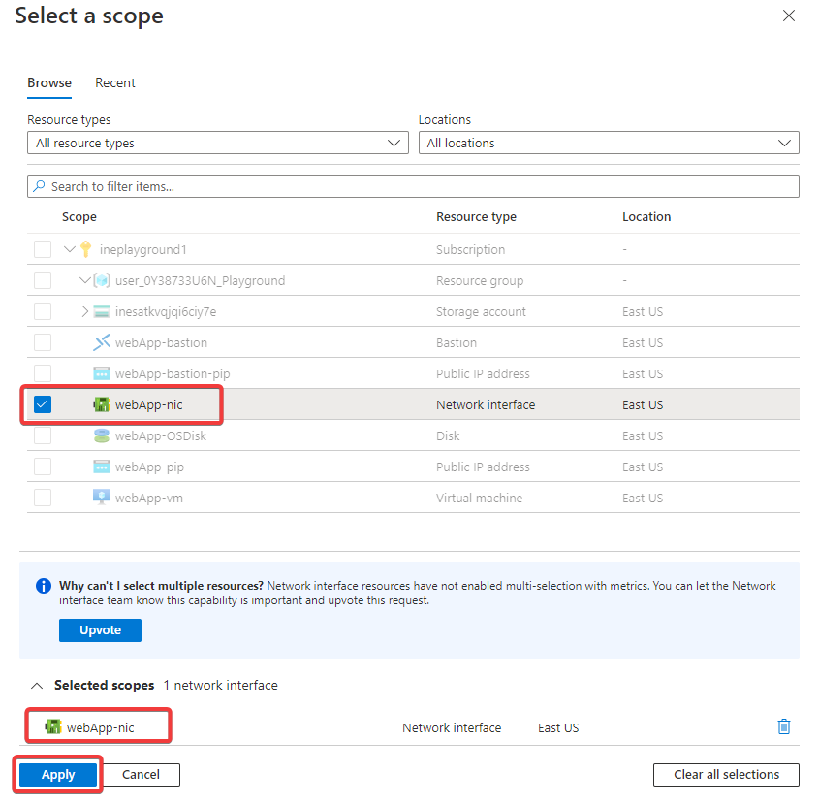Switch to the Browse tab
This screenshot has height=805, width=819.
click(49, 82)
